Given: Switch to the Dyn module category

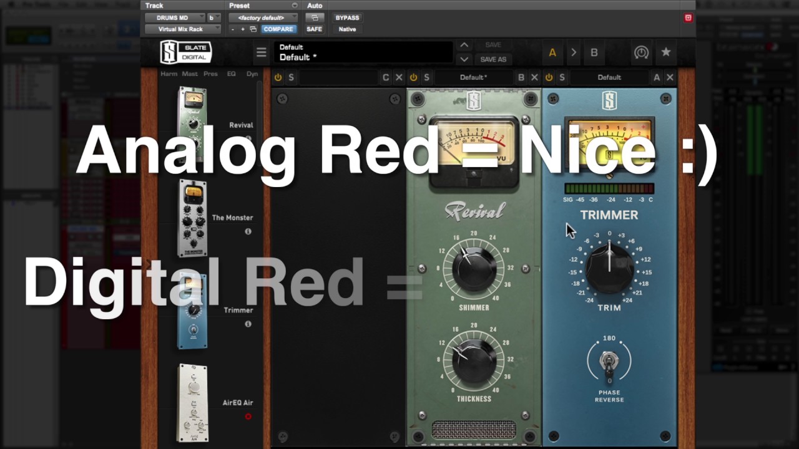Looking at the screenshot, I should 252,74.
